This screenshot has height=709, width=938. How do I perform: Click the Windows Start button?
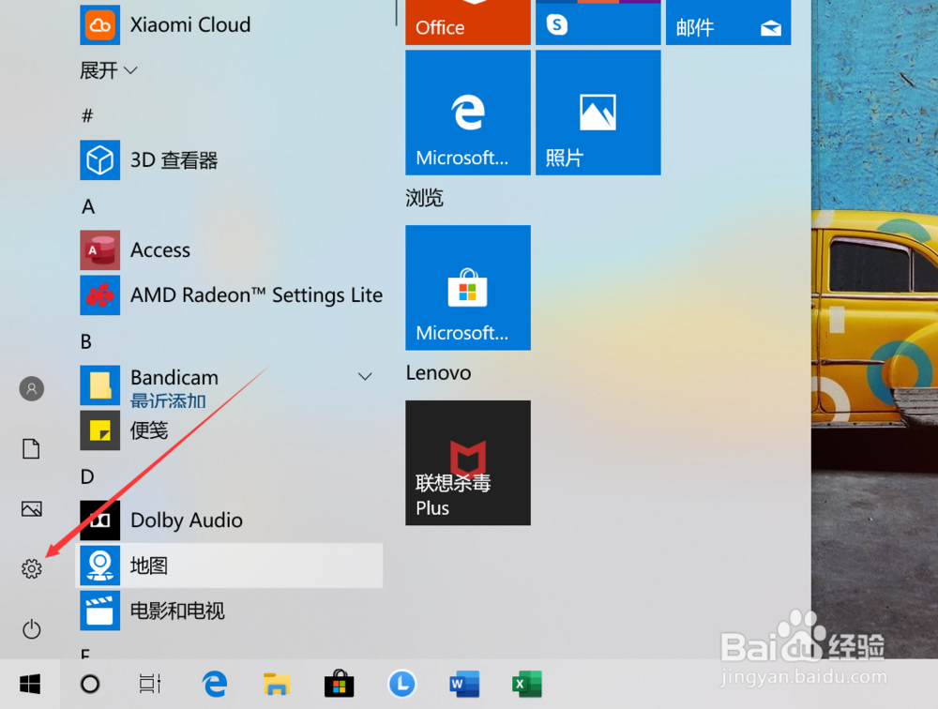(30, 684)
